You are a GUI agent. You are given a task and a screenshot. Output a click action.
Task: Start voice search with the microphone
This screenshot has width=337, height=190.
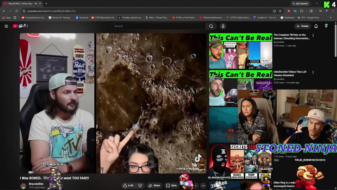[223, 26]
